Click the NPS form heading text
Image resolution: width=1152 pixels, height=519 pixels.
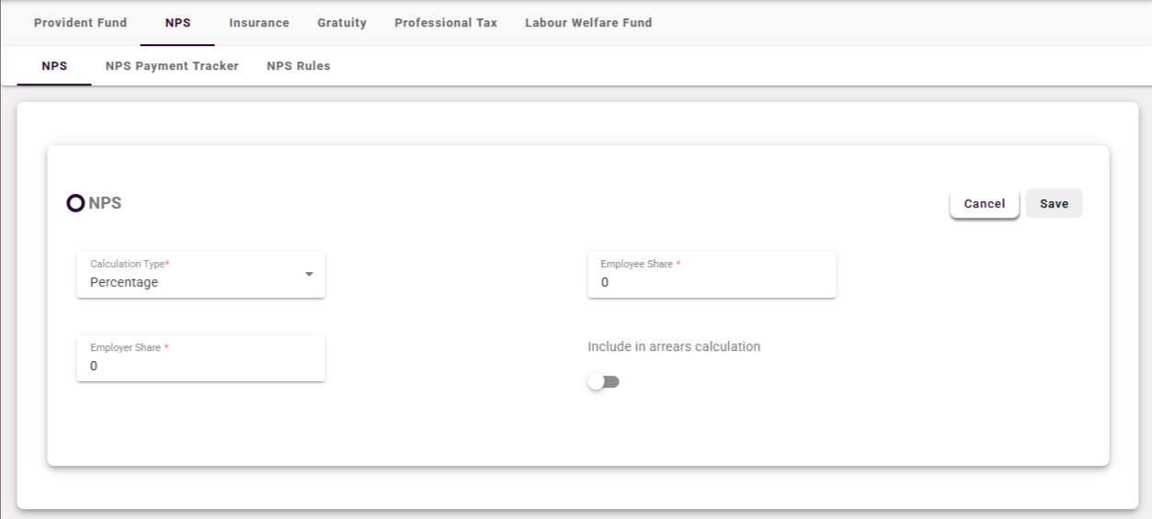pyautogui.click(x=105, y=203)
